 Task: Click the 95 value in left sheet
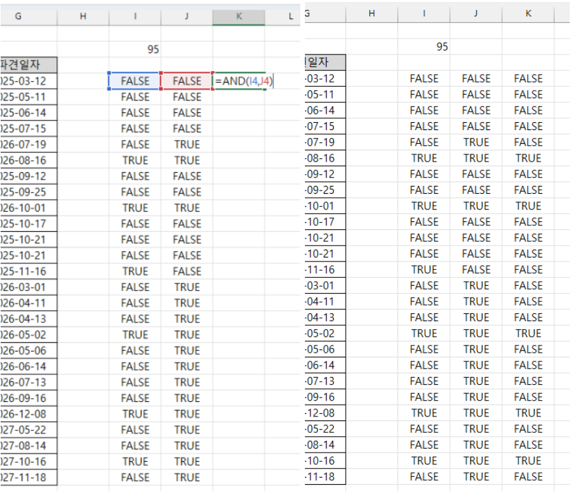[135, 49]
